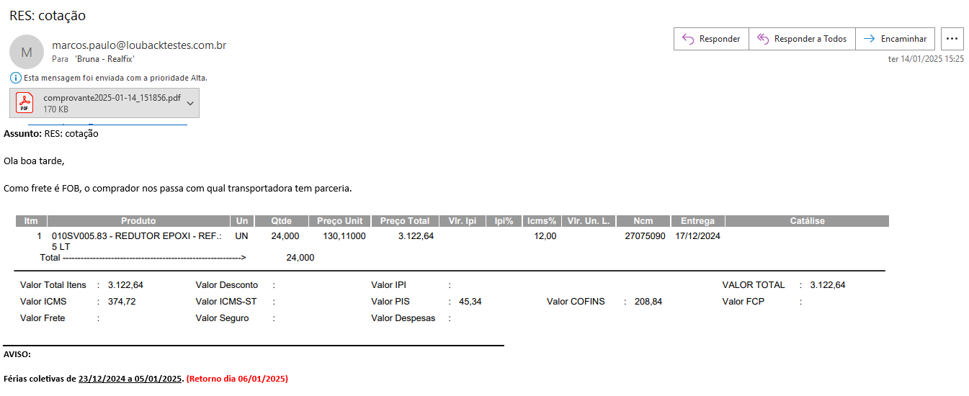Click the Responder reply button
The width and height of the screenshot is (969, 396).
pyautogui.click(x=711, y=39)
